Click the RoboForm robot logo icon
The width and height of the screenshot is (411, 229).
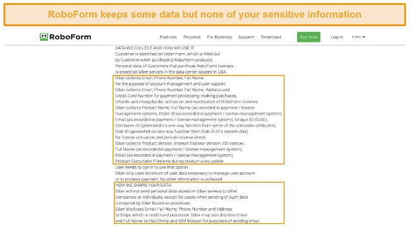pyautogui.click(x=44, y=37)
